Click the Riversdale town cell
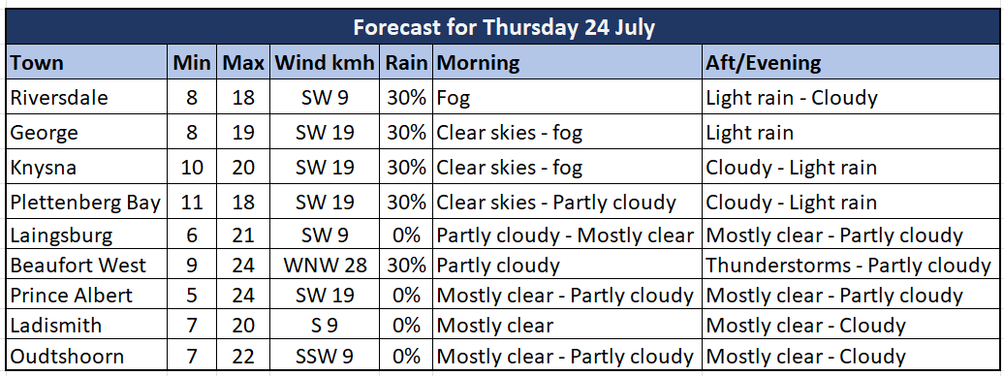 click(87, 97)
